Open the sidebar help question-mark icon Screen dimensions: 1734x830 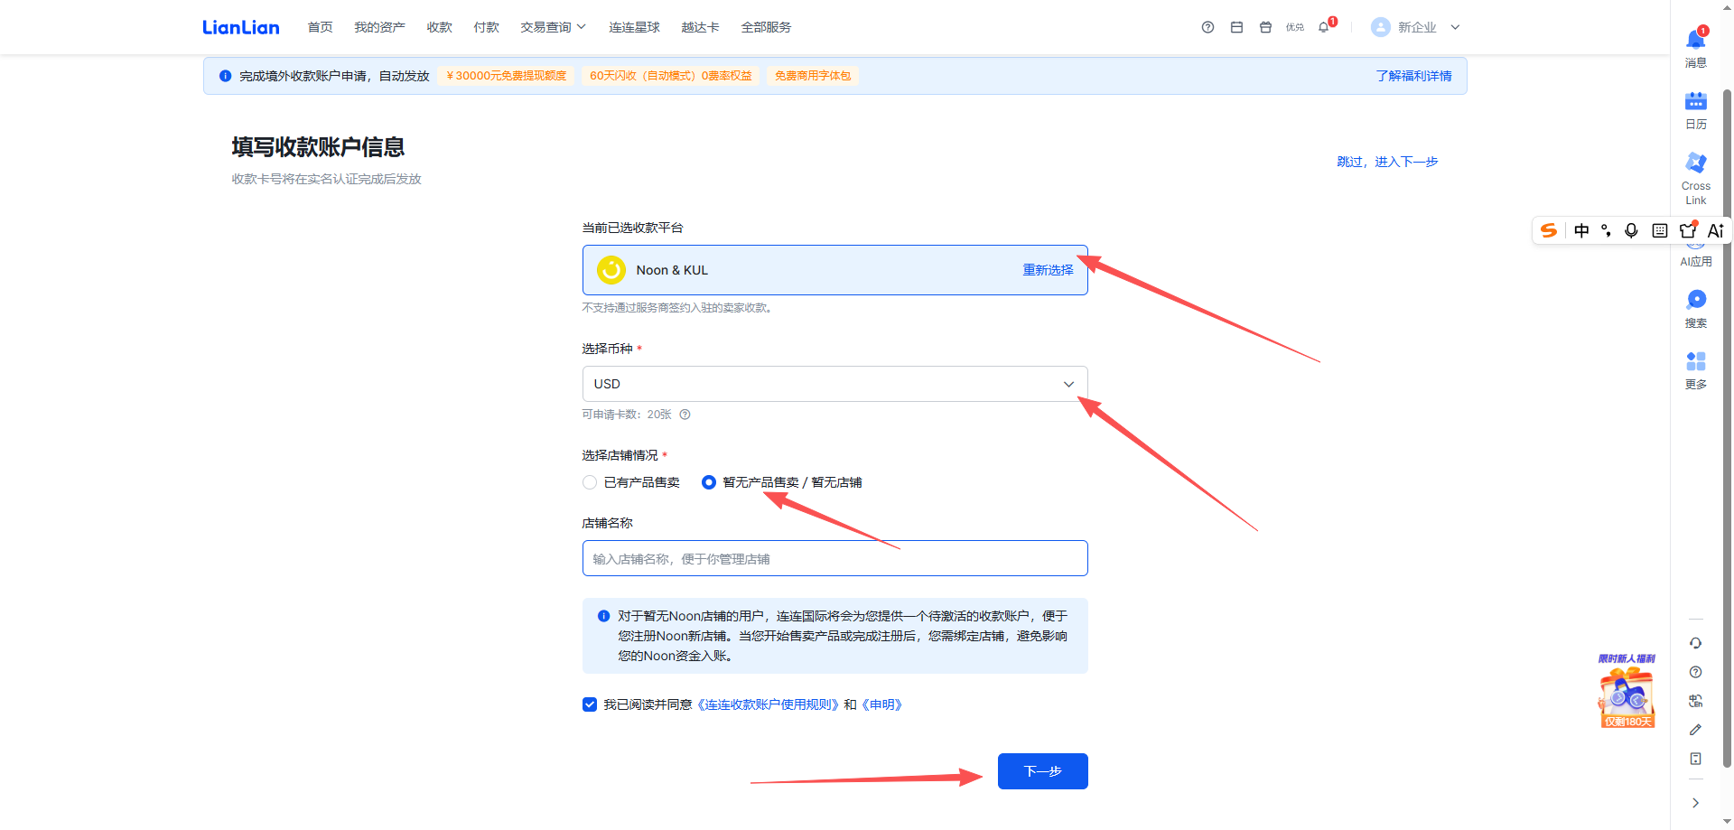[1696, 672]
